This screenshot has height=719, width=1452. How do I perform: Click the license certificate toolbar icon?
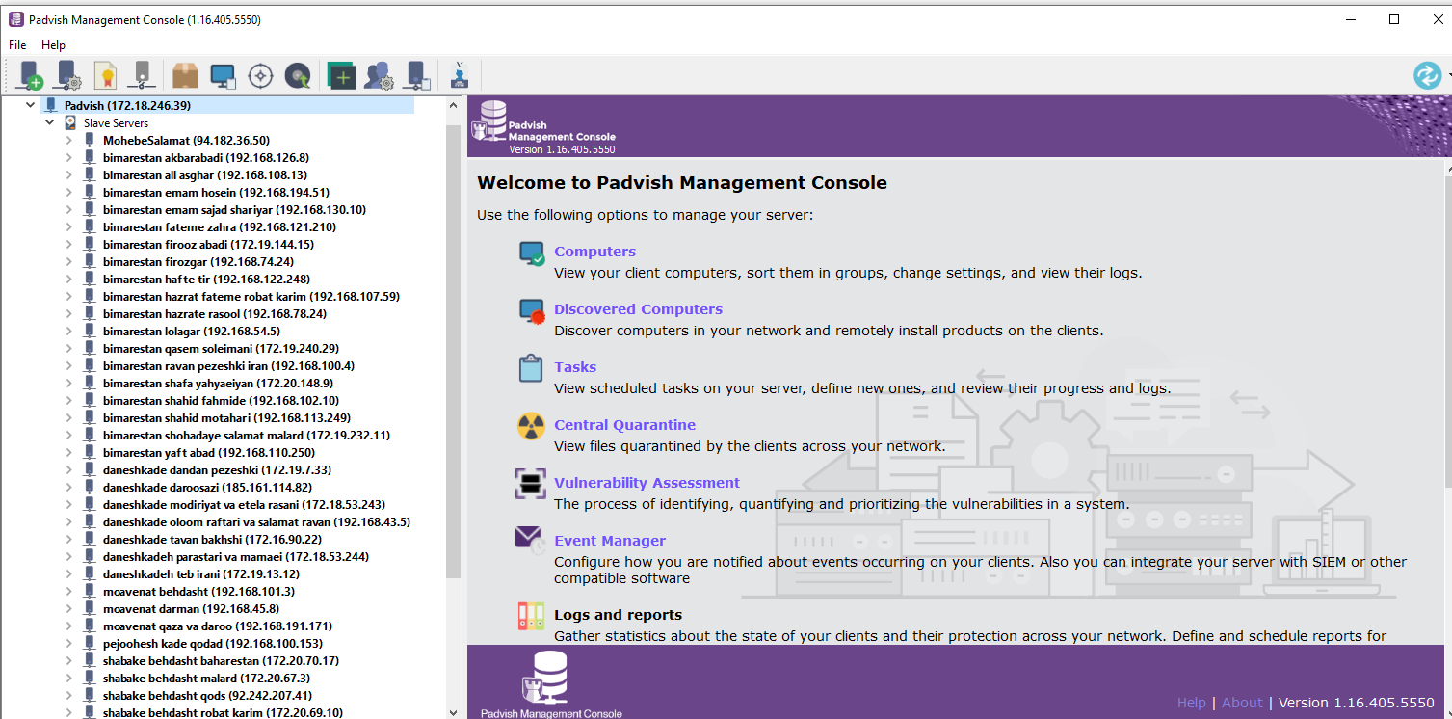(x=105, y=75)
